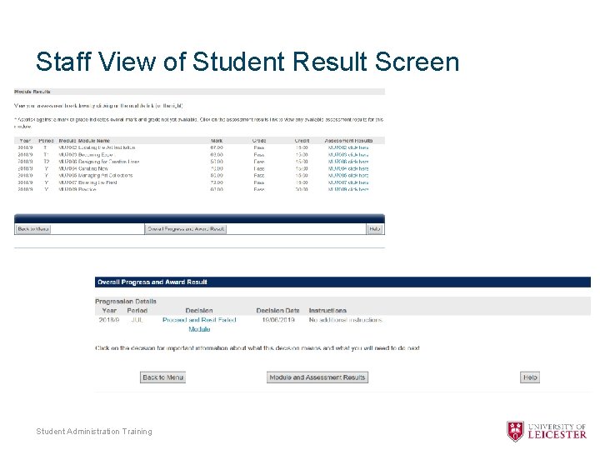The height and width of the screenshot is (450, 600).
Task: Select the Grade column header
Action: point(259,141)
